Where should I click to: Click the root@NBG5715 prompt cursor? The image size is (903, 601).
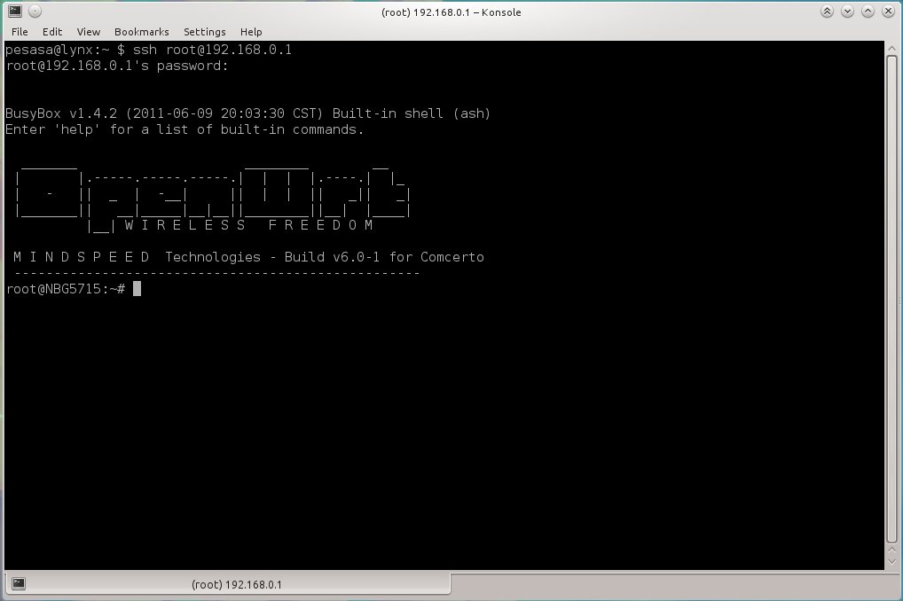tap(137, 288)
